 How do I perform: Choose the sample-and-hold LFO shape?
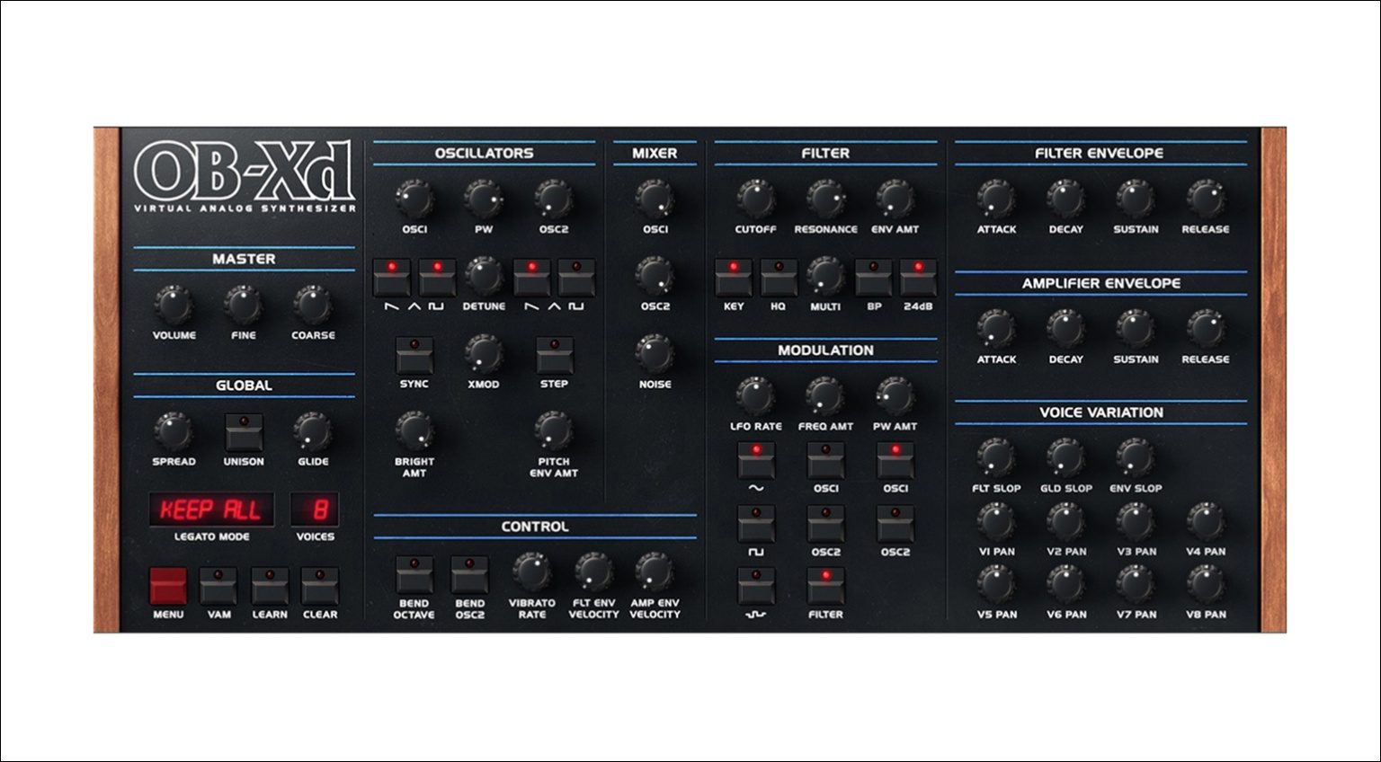pyautogui.click(x=756, y=585)
